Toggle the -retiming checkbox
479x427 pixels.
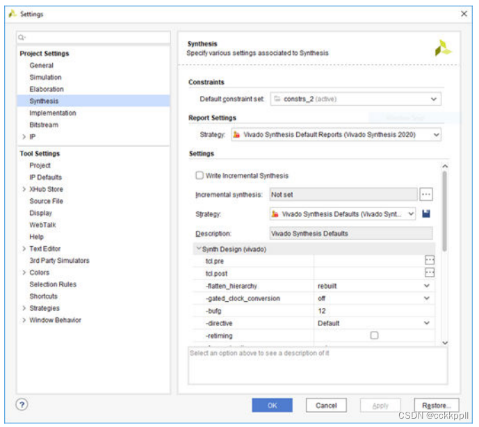374,335
